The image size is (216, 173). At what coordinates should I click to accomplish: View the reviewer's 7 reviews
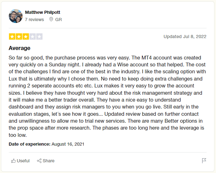coord(35,20)
